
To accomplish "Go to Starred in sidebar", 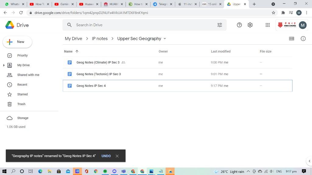I will [x=22, y=94].
